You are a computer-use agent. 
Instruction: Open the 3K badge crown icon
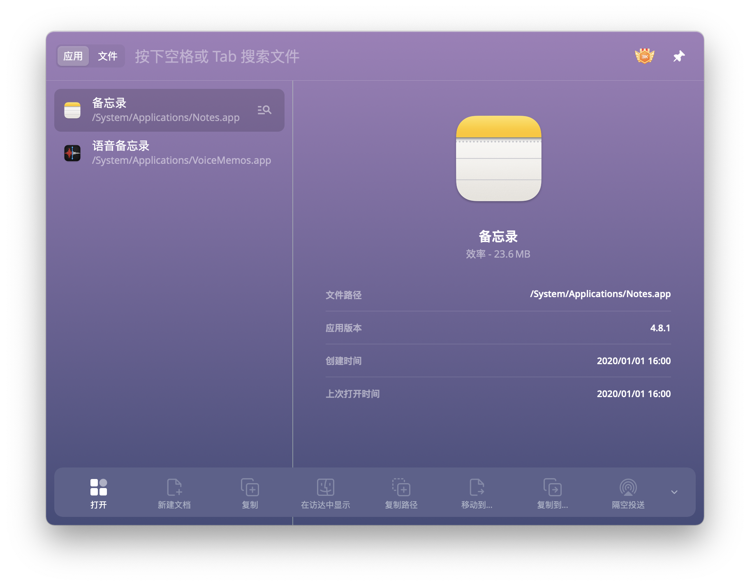(x=644, y=56)
